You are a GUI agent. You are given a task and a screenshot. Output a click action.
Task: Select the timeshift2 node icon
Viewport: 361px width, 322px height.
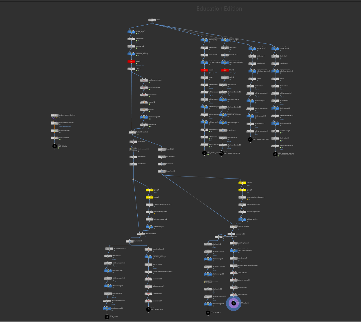162,149
